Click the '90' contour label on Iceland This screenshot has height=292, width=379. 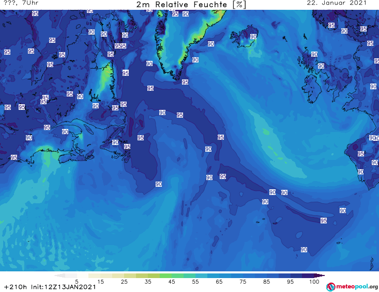click(x=253, y=37)
